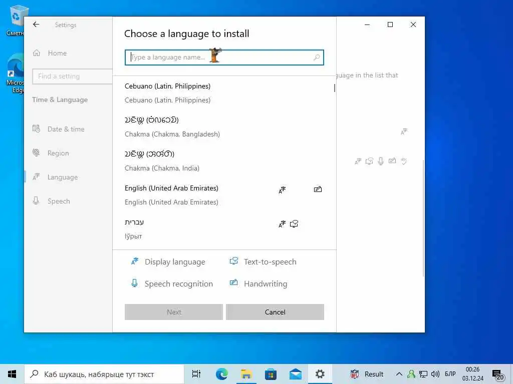Open Speech settings page
Viewport: 513px width, 384px height.
(59, 201)
